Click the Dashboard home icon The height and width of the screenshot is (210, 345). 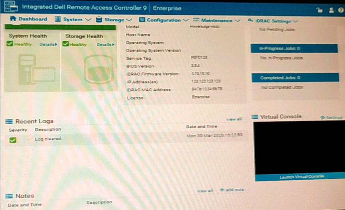point(13,19)
